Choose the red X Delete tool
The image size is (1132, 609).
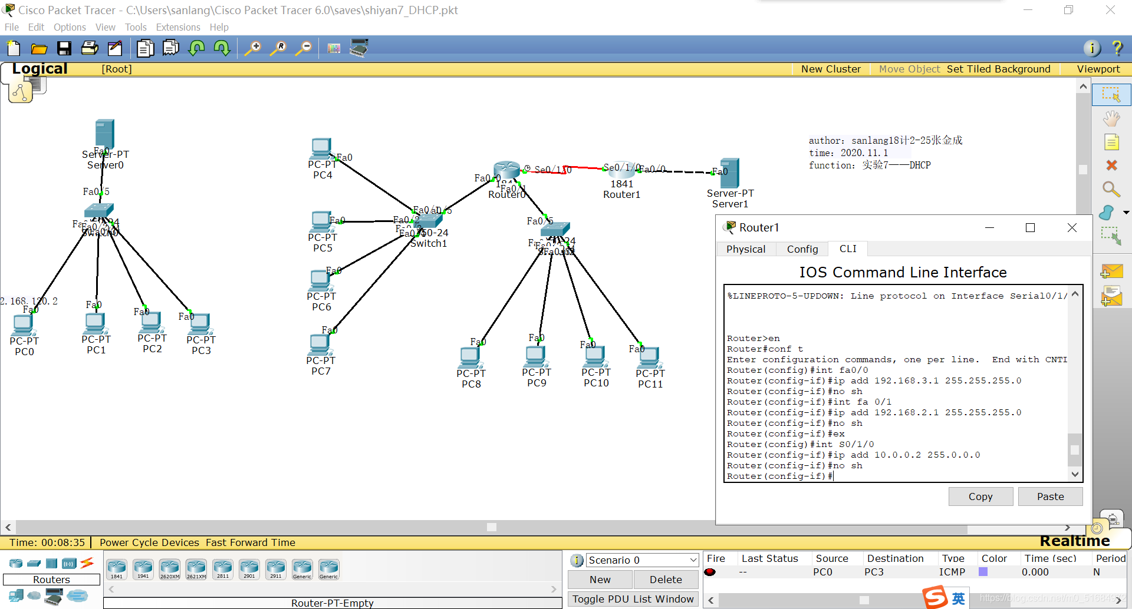1111,166
